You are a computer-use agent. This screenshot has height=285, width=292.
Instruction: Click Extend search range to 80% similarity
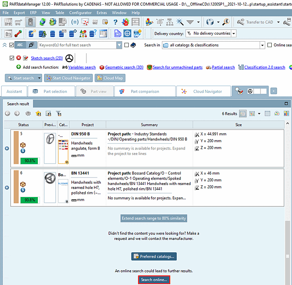tap(154, 218)
